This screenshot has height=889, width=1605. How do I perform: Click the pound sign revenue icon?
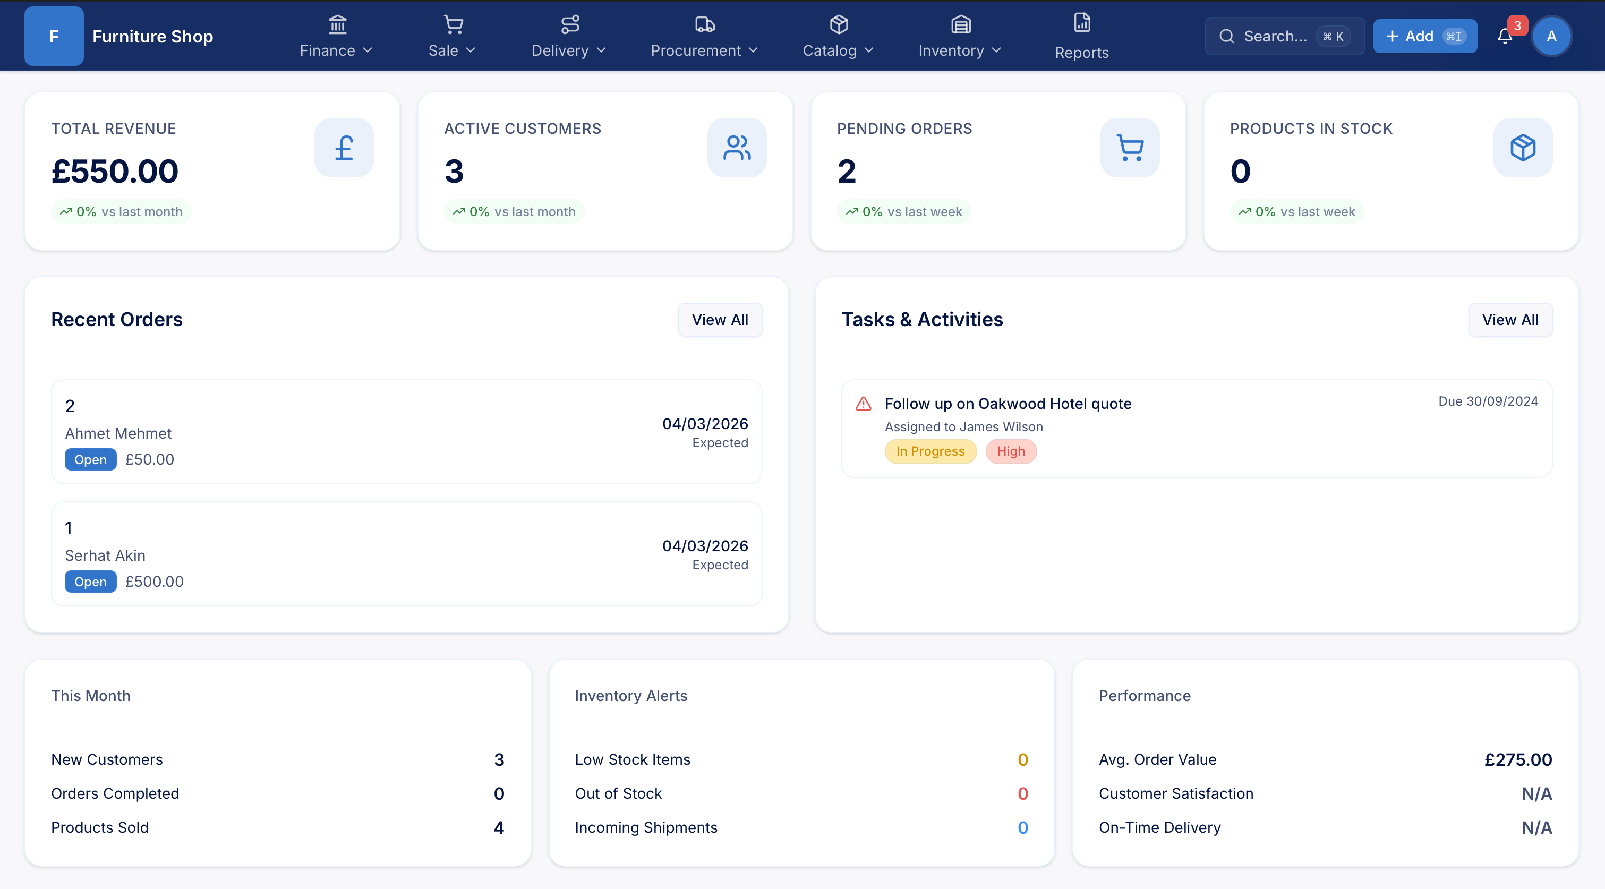point(344,148)
